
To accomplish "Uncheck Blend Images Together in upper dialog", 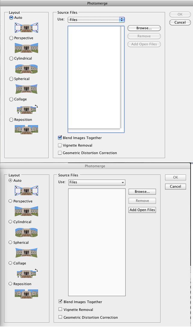I will (x=60, y=138).
